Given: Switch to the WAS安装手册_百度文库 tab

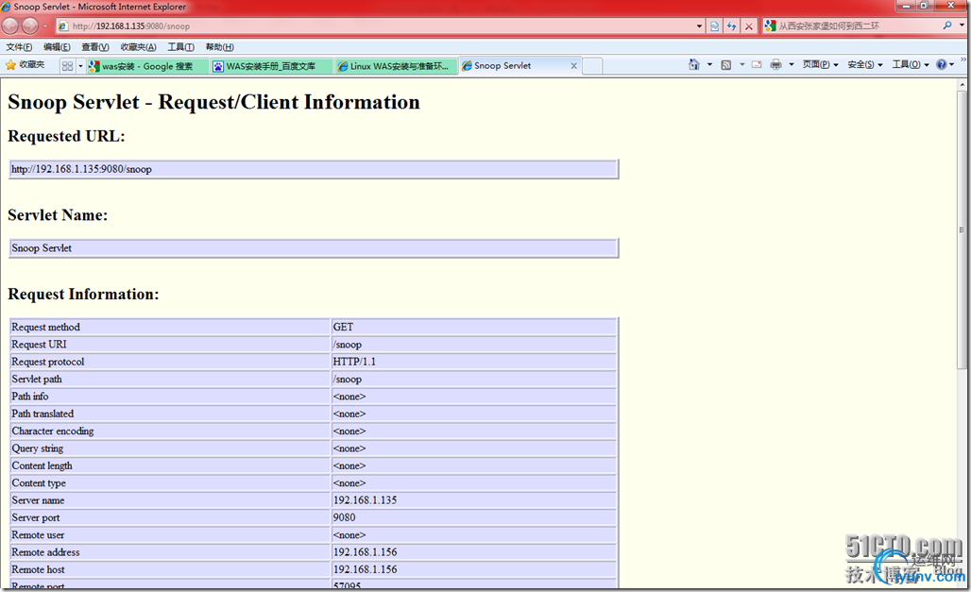Looking at the screenshot, I should pos(271,66).
